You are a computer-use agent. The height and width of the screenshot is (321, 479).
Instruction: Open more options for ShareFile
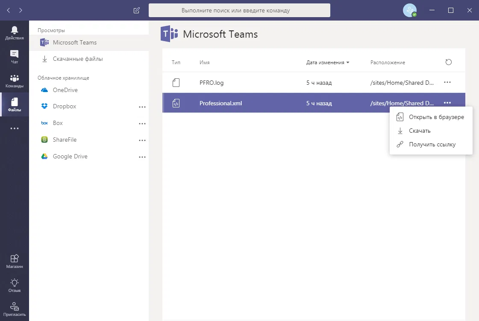point(142,140)
